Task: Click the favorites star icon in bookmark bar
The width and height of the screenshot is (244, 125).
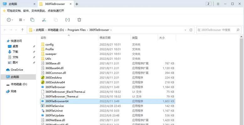Action: [x=4, y=11]
